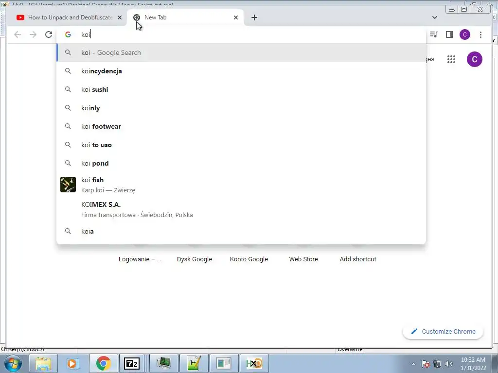Choose the koi fish Karp koi suggestion
This screenshot has height=373, width=498.
coord(241,185)
